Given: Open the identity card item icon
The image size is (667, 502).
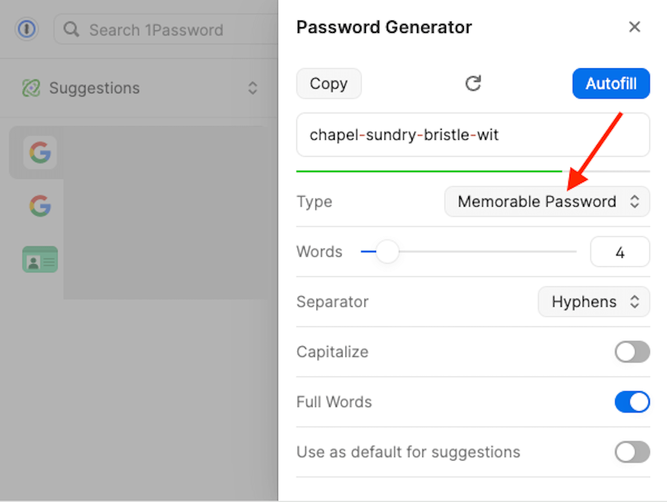Looking at the screenshot, I should (40, 259).
